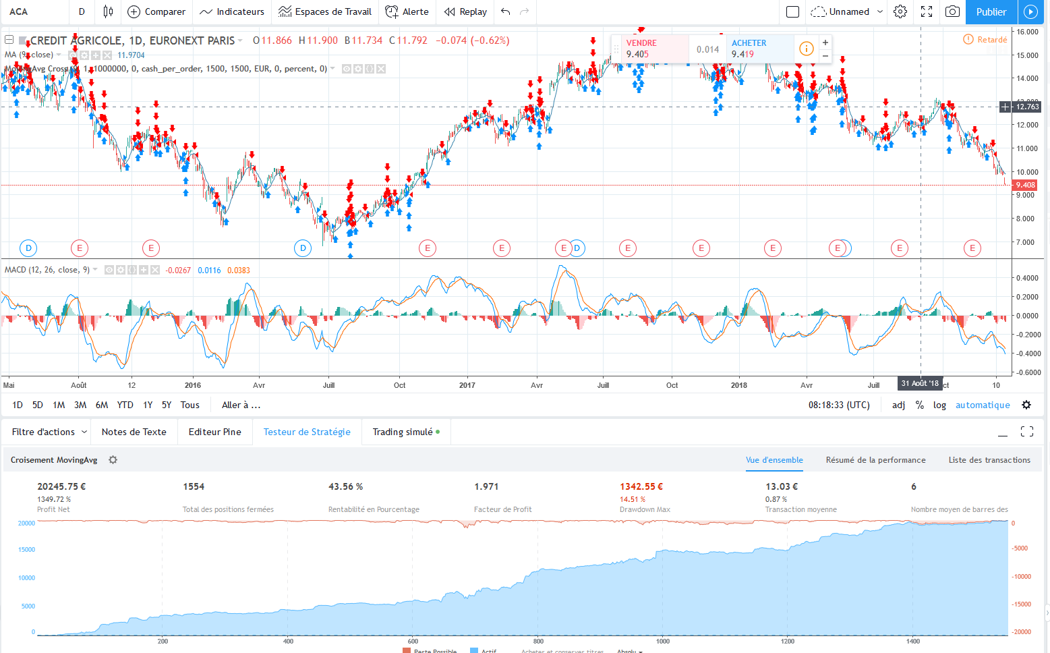View MovingAvg Cross strategy source code
1050x653 pixels.
(370, 69)
